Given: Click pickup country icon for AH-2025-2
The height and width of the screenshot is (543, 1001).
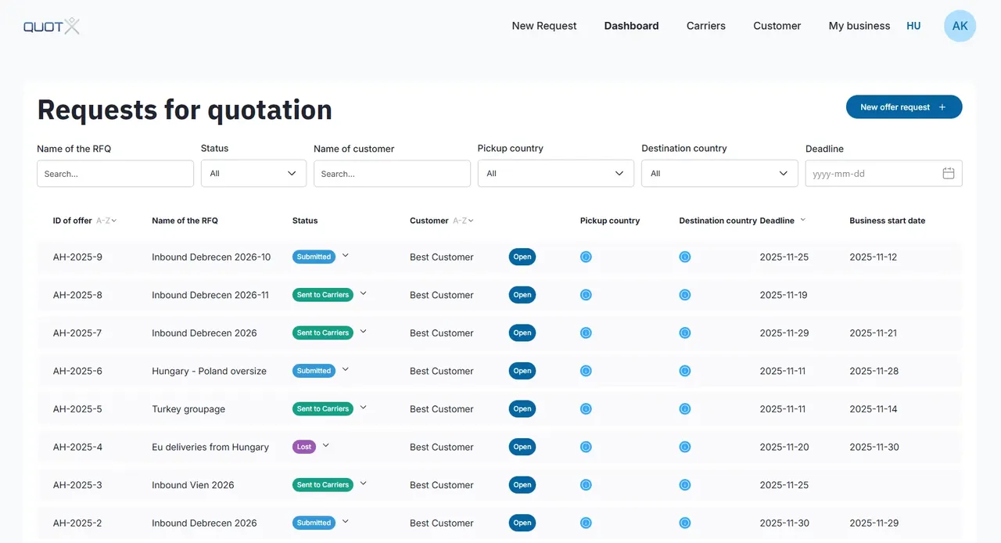Looking at the screenshot, I should [x=586, y=523].
